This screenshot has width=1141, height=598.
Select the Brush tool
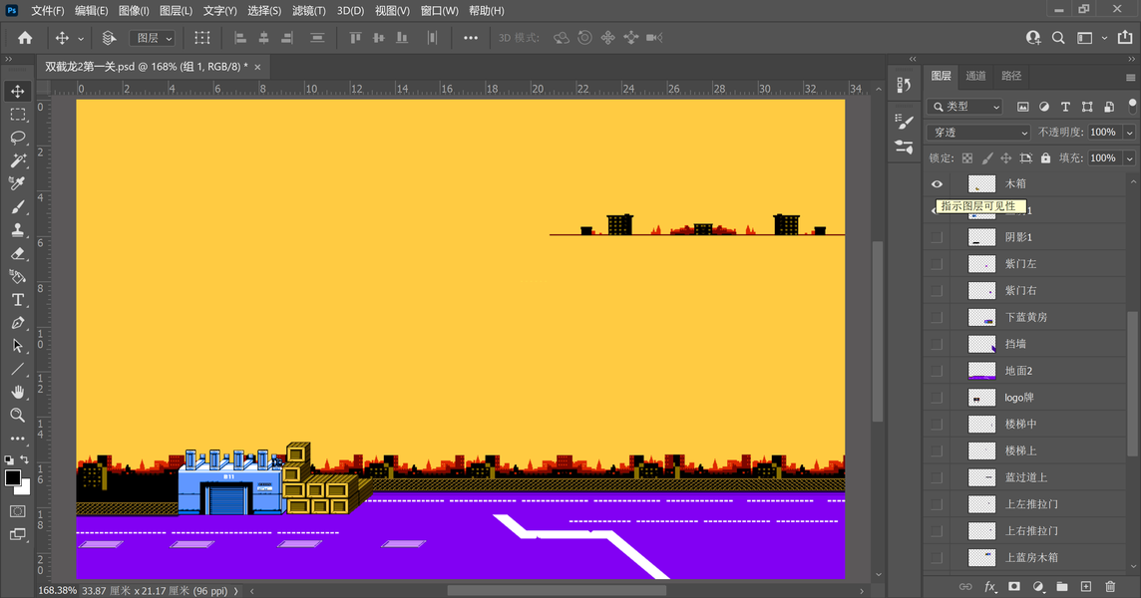pos(18,206)
